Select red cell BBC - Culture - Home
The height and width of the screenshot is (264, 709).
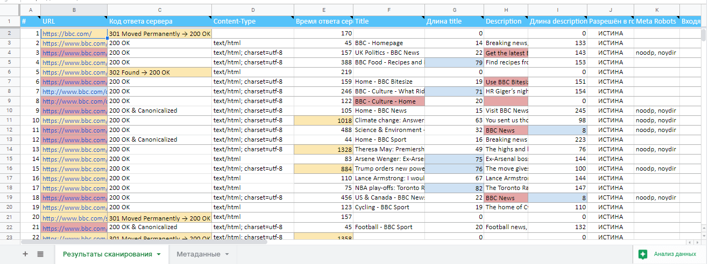click(388, 101)
